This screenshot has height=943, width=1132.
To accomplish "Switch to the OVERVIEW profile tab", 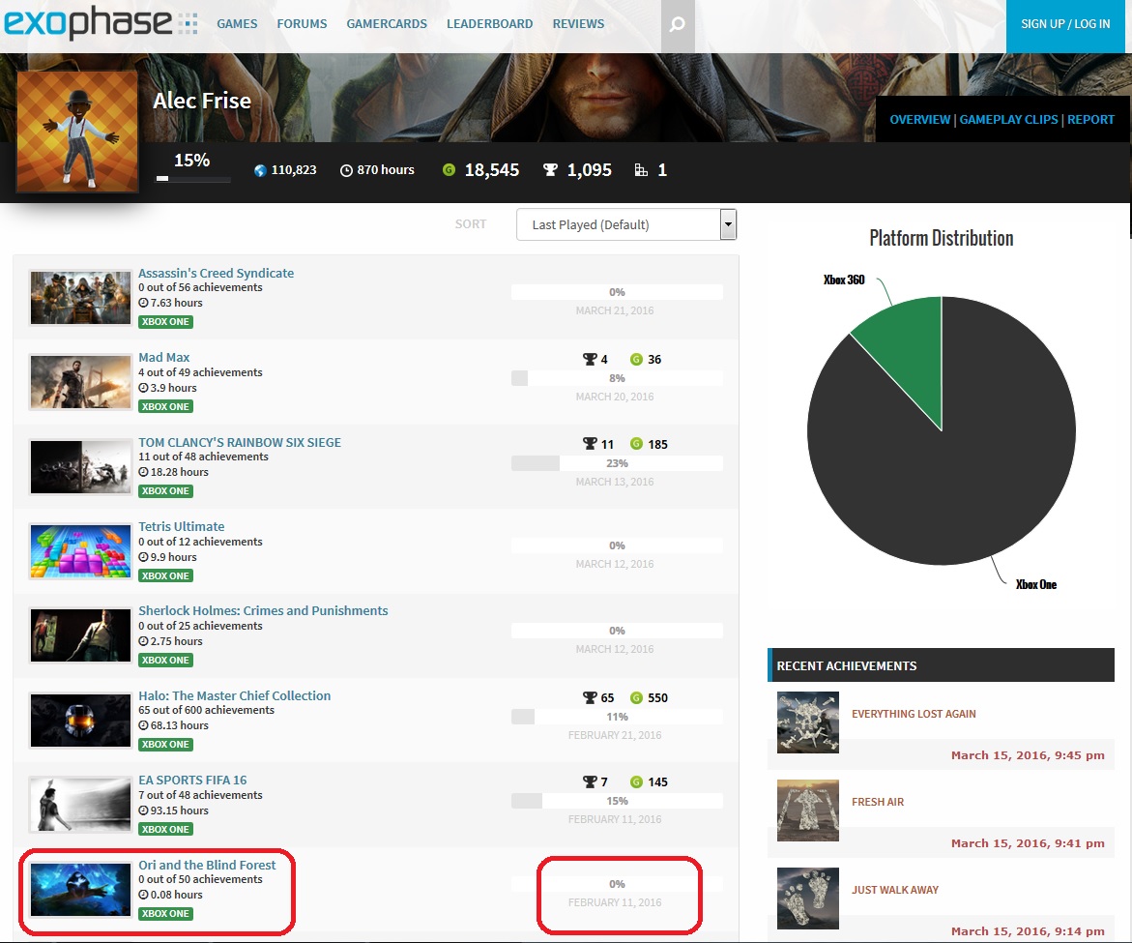I will [919, 120].
